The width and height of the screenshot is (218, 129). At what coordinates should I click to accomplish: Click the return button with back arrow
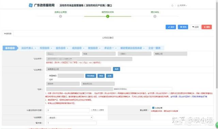pos(195,27)
